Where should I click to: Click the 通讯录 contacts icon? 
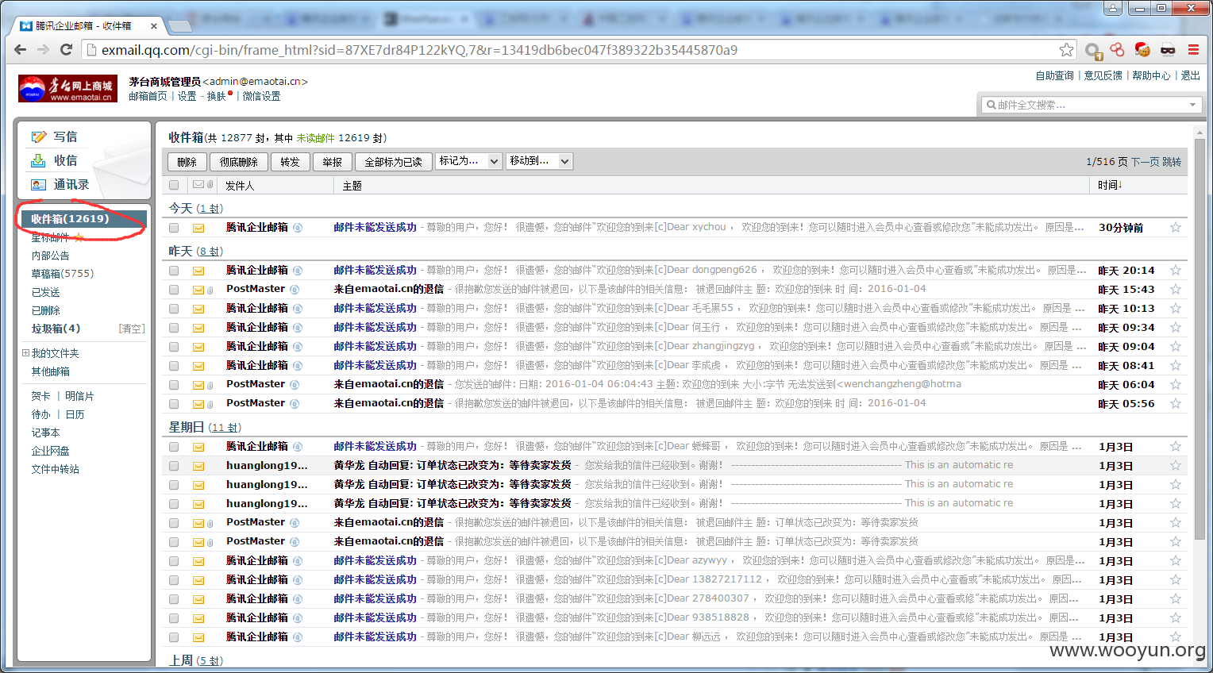coord(39,185)
